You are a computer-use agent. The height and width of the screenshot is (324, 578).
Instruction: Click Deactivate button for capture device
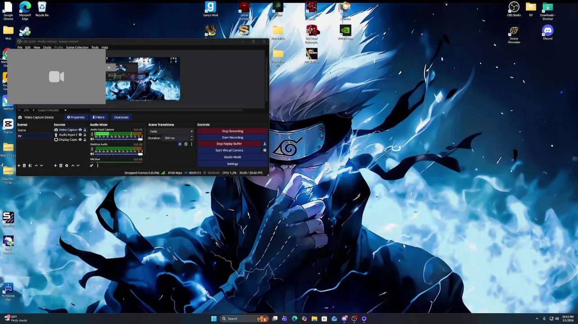(121, 117)
